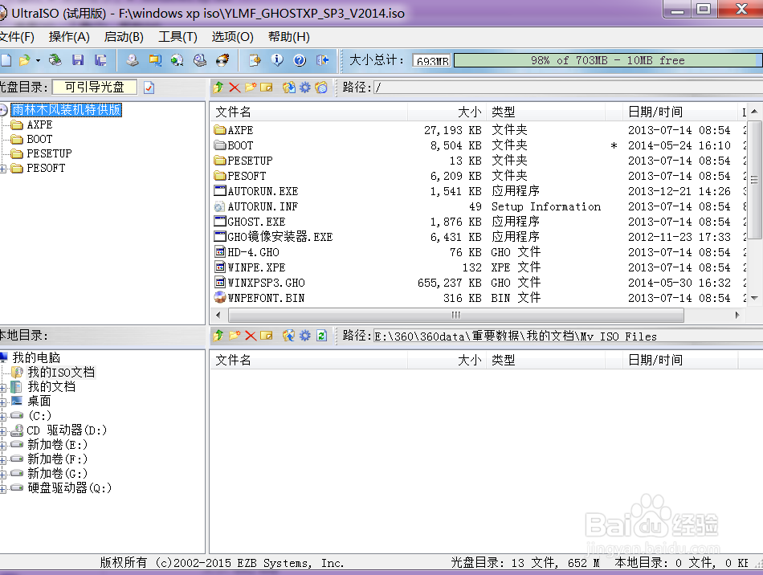Viewport: 763px width, 575px height.
Task: Click the Save As toolbar icon
Action: point(100,60)
